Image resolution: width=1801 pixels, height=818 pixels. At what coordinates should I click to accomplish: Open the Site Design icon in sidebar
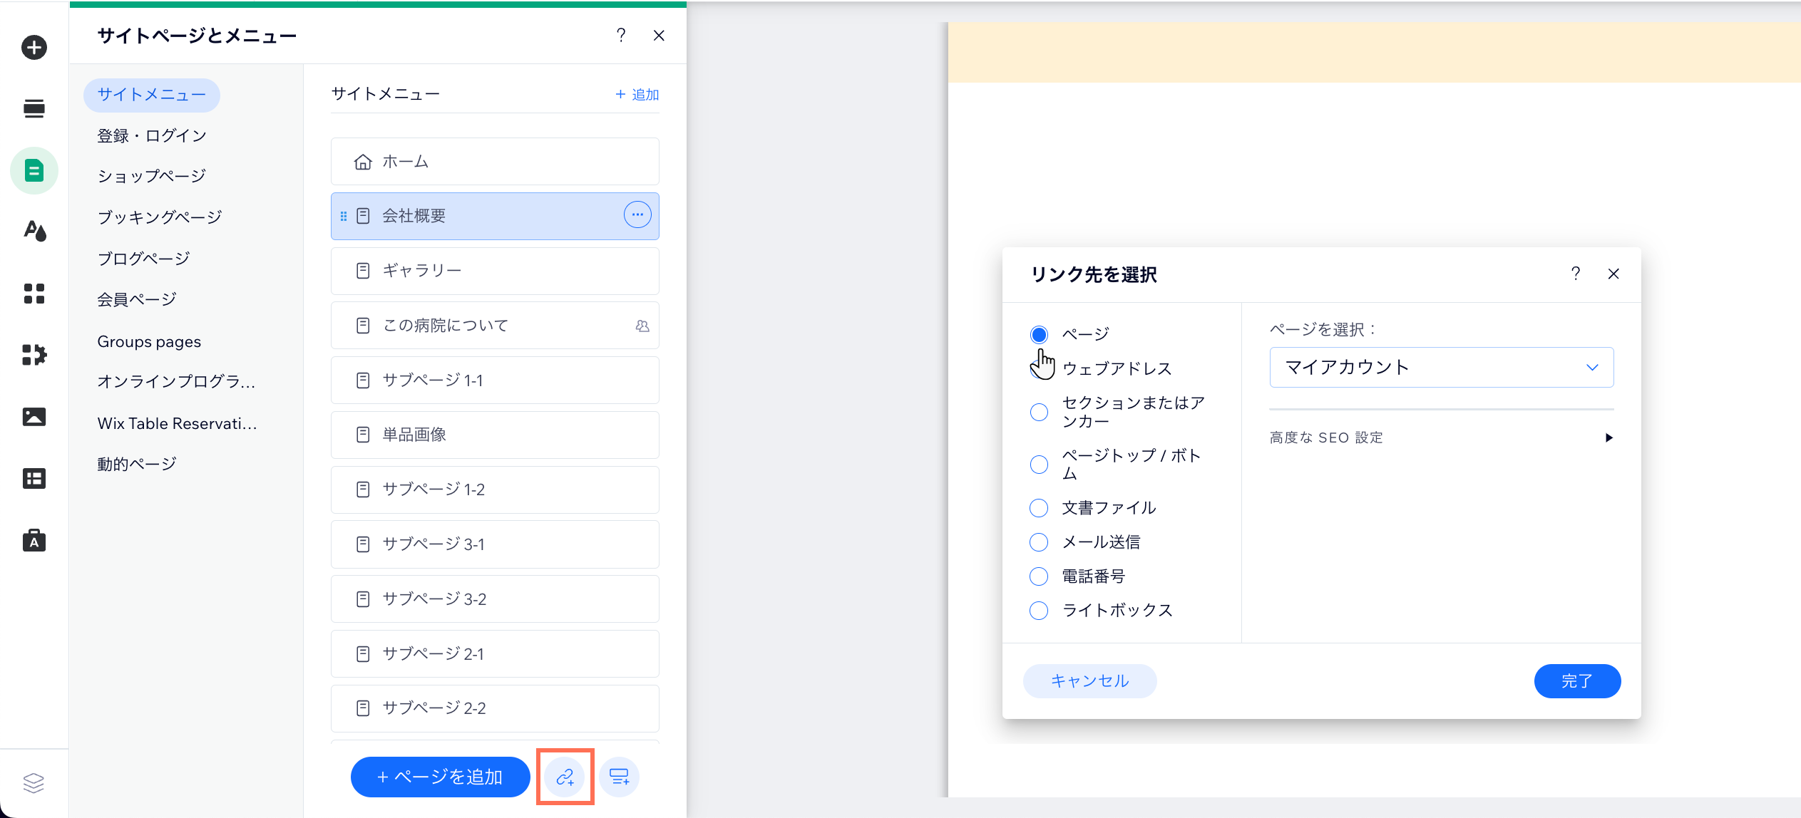(x=34, y=231)
